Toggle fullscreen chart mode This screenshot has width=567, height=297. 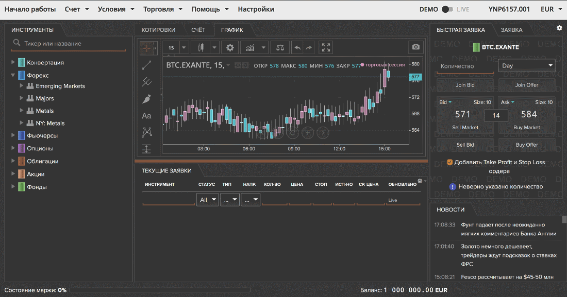(326, 47)
